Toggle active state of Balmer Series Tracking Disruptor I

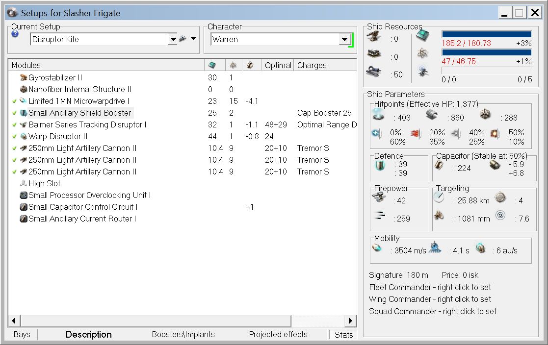[14, 124]
